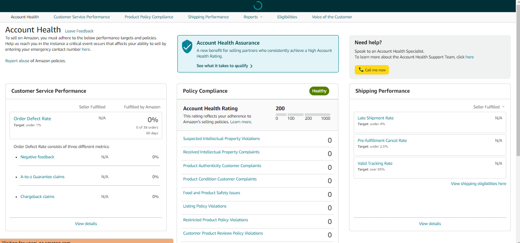Click the 0% Order Defect Rate value
Image resolution: width=520 pixels, height=243 pixels.
[x=153, y=119]
